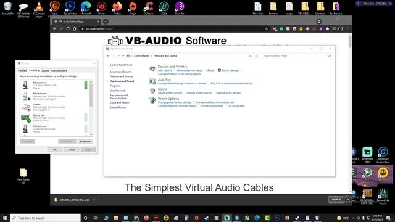
Task: Click Adjust system volume link
Action: [x=170, y=93]
